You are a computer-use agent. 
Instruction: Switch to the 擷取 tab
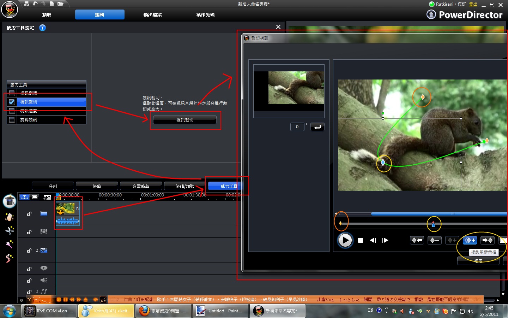point(47,14)
